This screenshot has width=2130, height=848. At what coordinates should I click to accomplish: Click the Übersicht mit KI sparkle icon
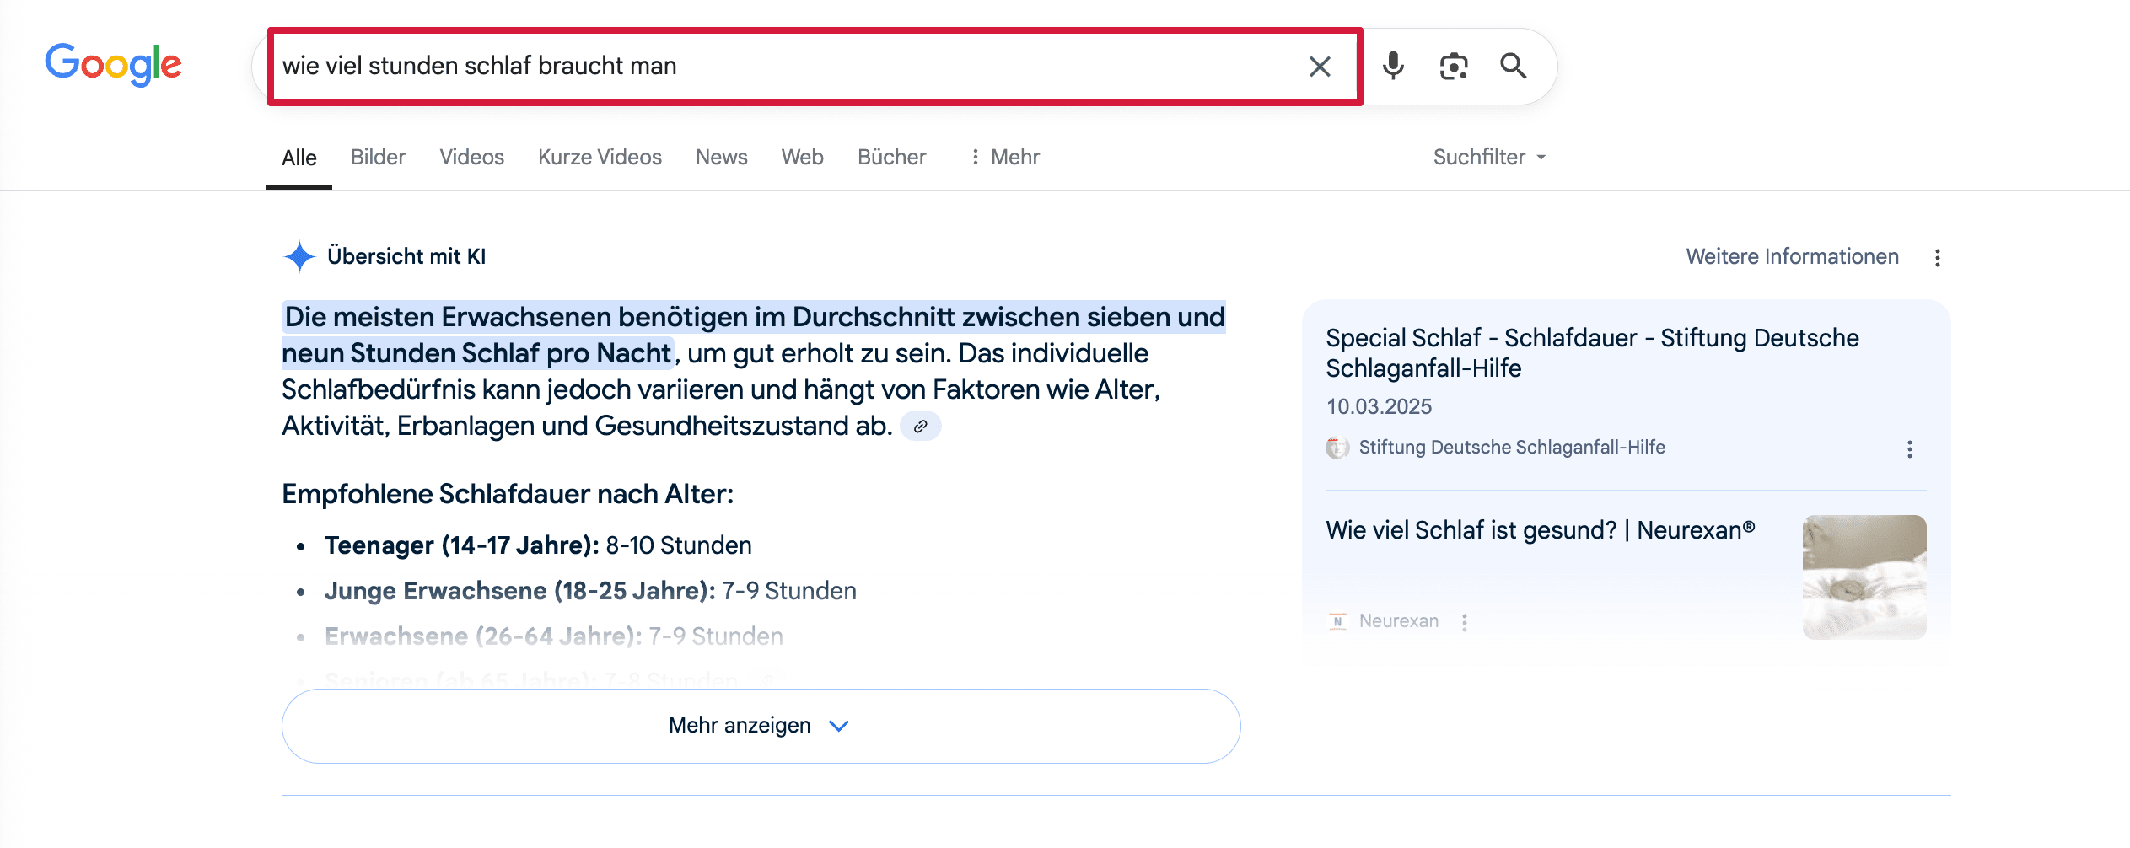tap(299, 256)
